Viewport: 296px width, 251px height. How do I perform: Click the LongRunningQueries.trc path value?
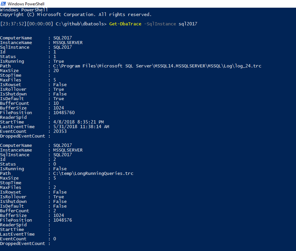(93, 174)
